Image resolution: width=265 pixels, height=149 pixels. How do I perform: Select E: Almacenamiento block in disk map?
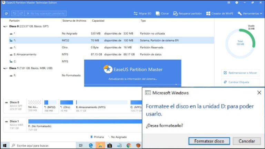tap(101, 106)
